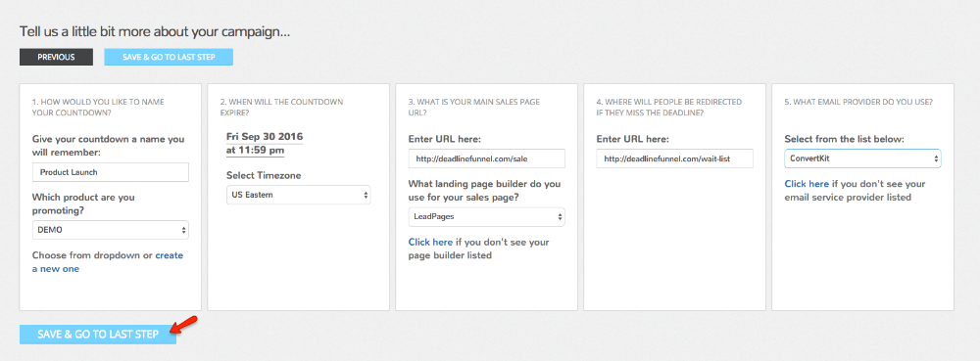This screenshot has width=980, height=361.
Task: Open the product dropdown showing DEMO
Action: point(110,230)
